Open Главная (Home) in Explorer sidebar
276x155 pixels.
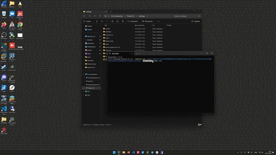point(88,26)
